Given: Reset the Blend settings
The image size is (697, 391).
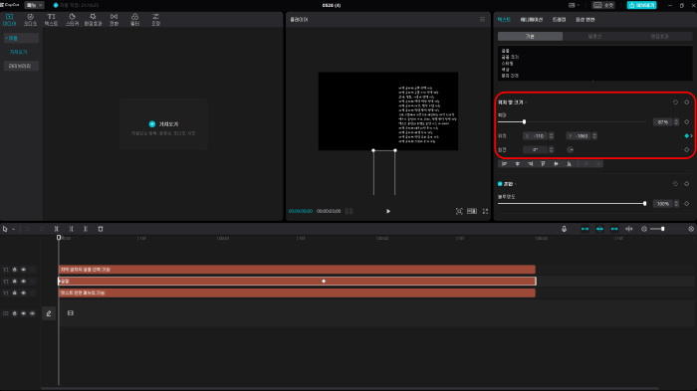Looking at the screenshot, I should click(x=675, y=183).
